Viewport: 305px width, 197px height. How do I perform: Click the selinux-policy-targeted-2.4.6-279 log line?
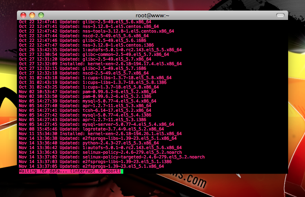click(112, 157)
